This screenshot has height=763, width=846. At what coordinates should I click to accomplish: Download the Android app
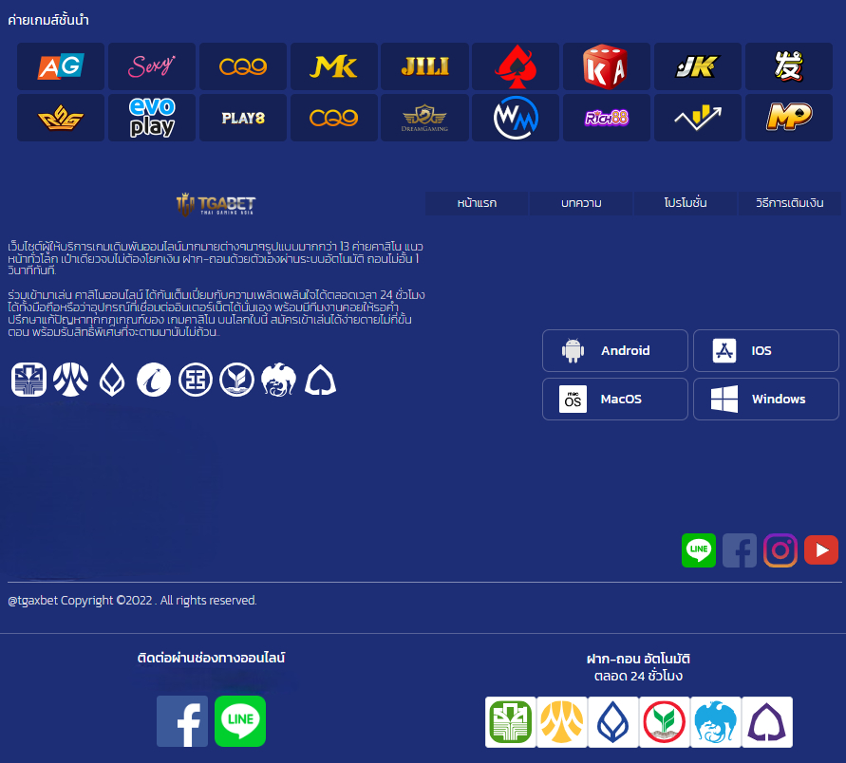615,350
